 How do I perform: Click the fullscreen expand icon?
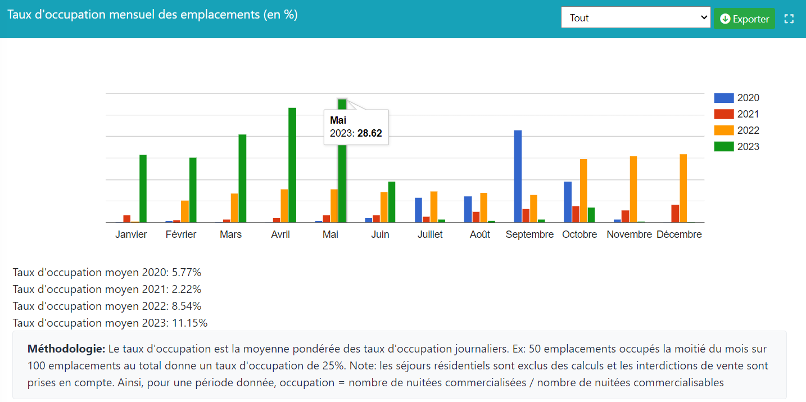click(789, 19)
